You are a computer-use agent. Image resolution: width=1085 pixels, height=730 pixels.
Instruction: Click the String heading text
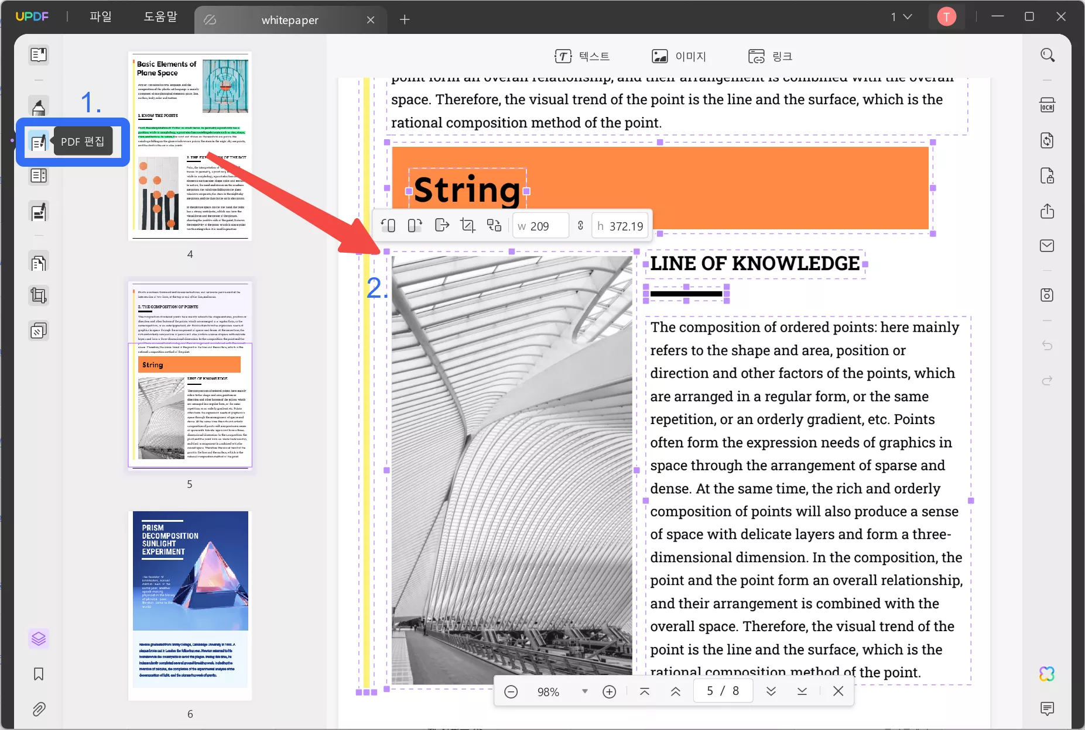467,190
